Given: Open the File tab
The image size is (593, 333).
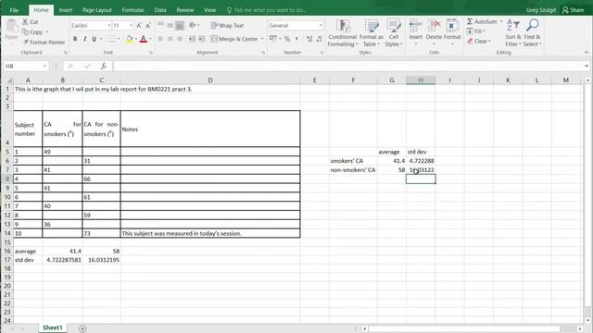Looking at the screenshot, I should 15,10.
